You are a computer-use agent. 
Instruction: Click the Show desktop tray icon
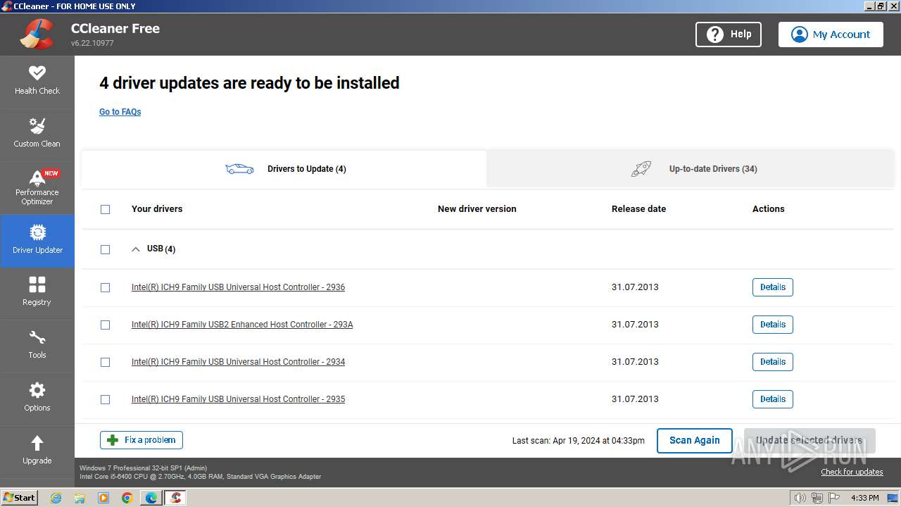coord(893,498)
